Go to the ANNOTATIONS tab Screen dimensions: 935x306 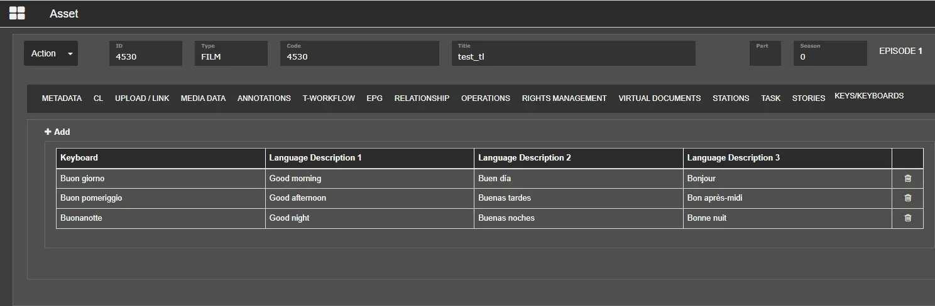pos(264,98)
